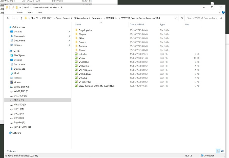Select the V1LCBldg.lua file name

pyautogui.click(x=85, y=74)
